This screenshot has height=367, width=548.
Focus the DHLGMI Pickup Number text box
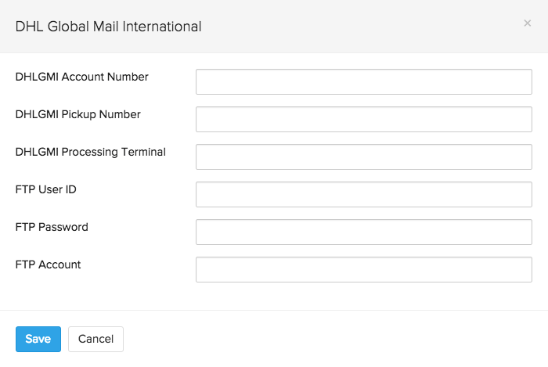click(363, 119)
